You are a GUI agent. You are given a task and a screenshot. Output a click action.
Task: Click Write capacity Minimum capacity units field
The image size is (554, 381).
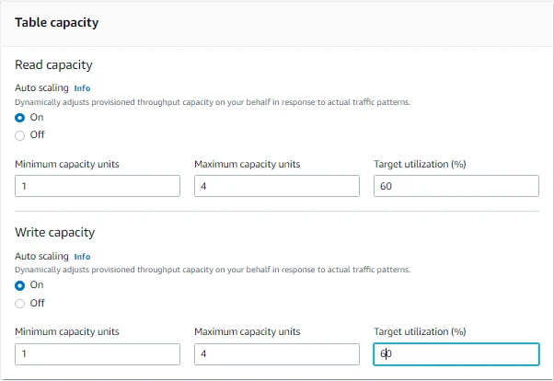pyautogui.click(x=98, y=354)
